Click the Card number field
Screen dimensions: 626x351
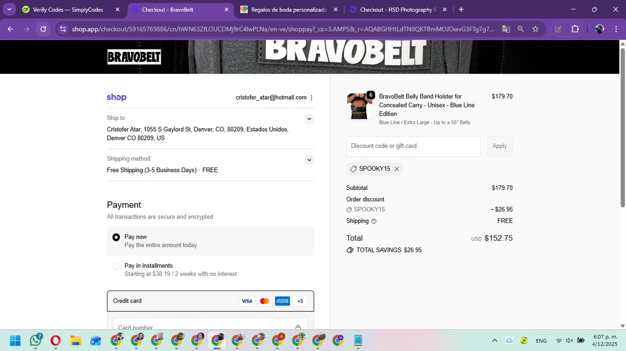[x=210, y=324]
